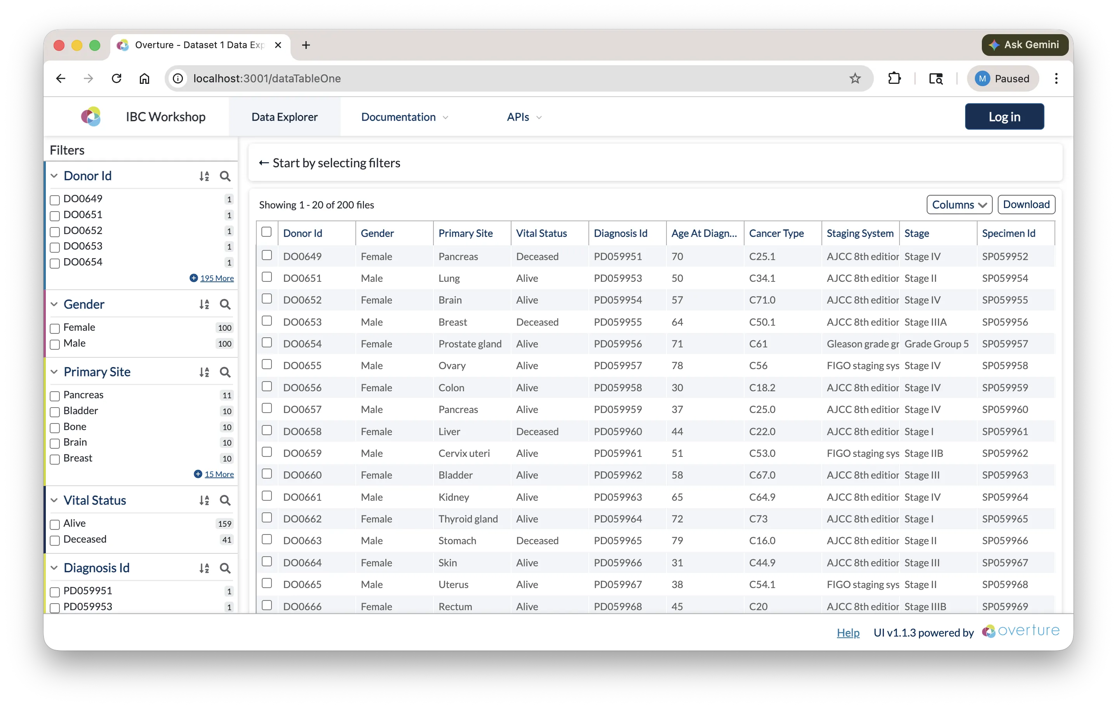This screenshot has width=1117, height=708.
Task: Show 195 More donor IDs
Action: point(217,278)
